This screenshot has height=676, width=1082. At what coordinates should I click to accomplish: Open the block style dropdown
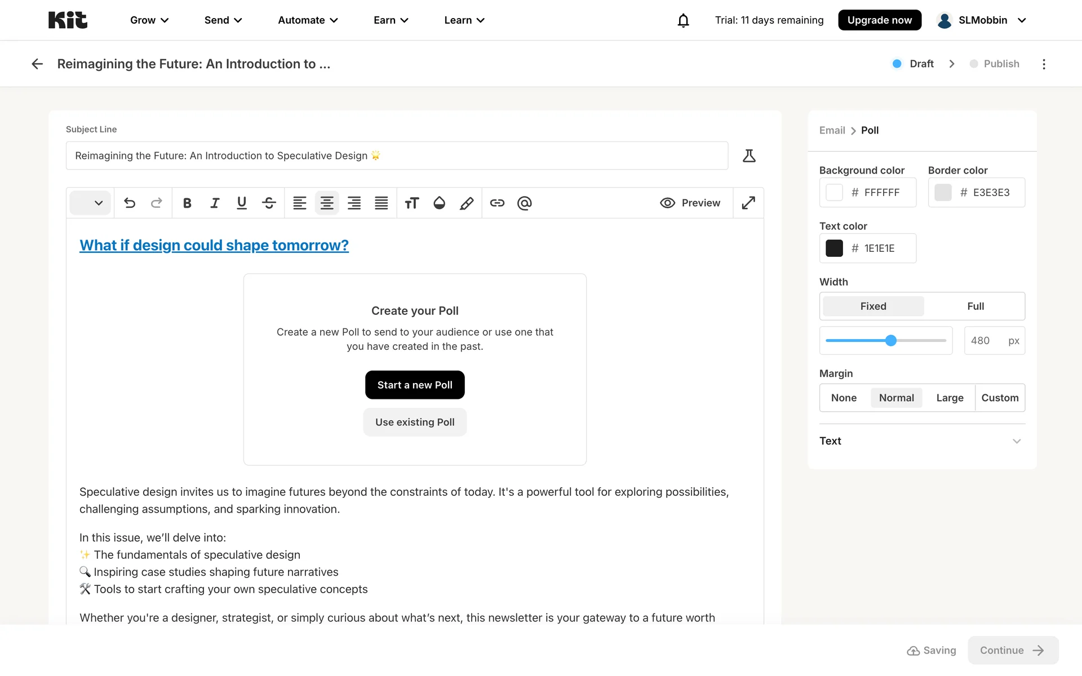[90, 203]
